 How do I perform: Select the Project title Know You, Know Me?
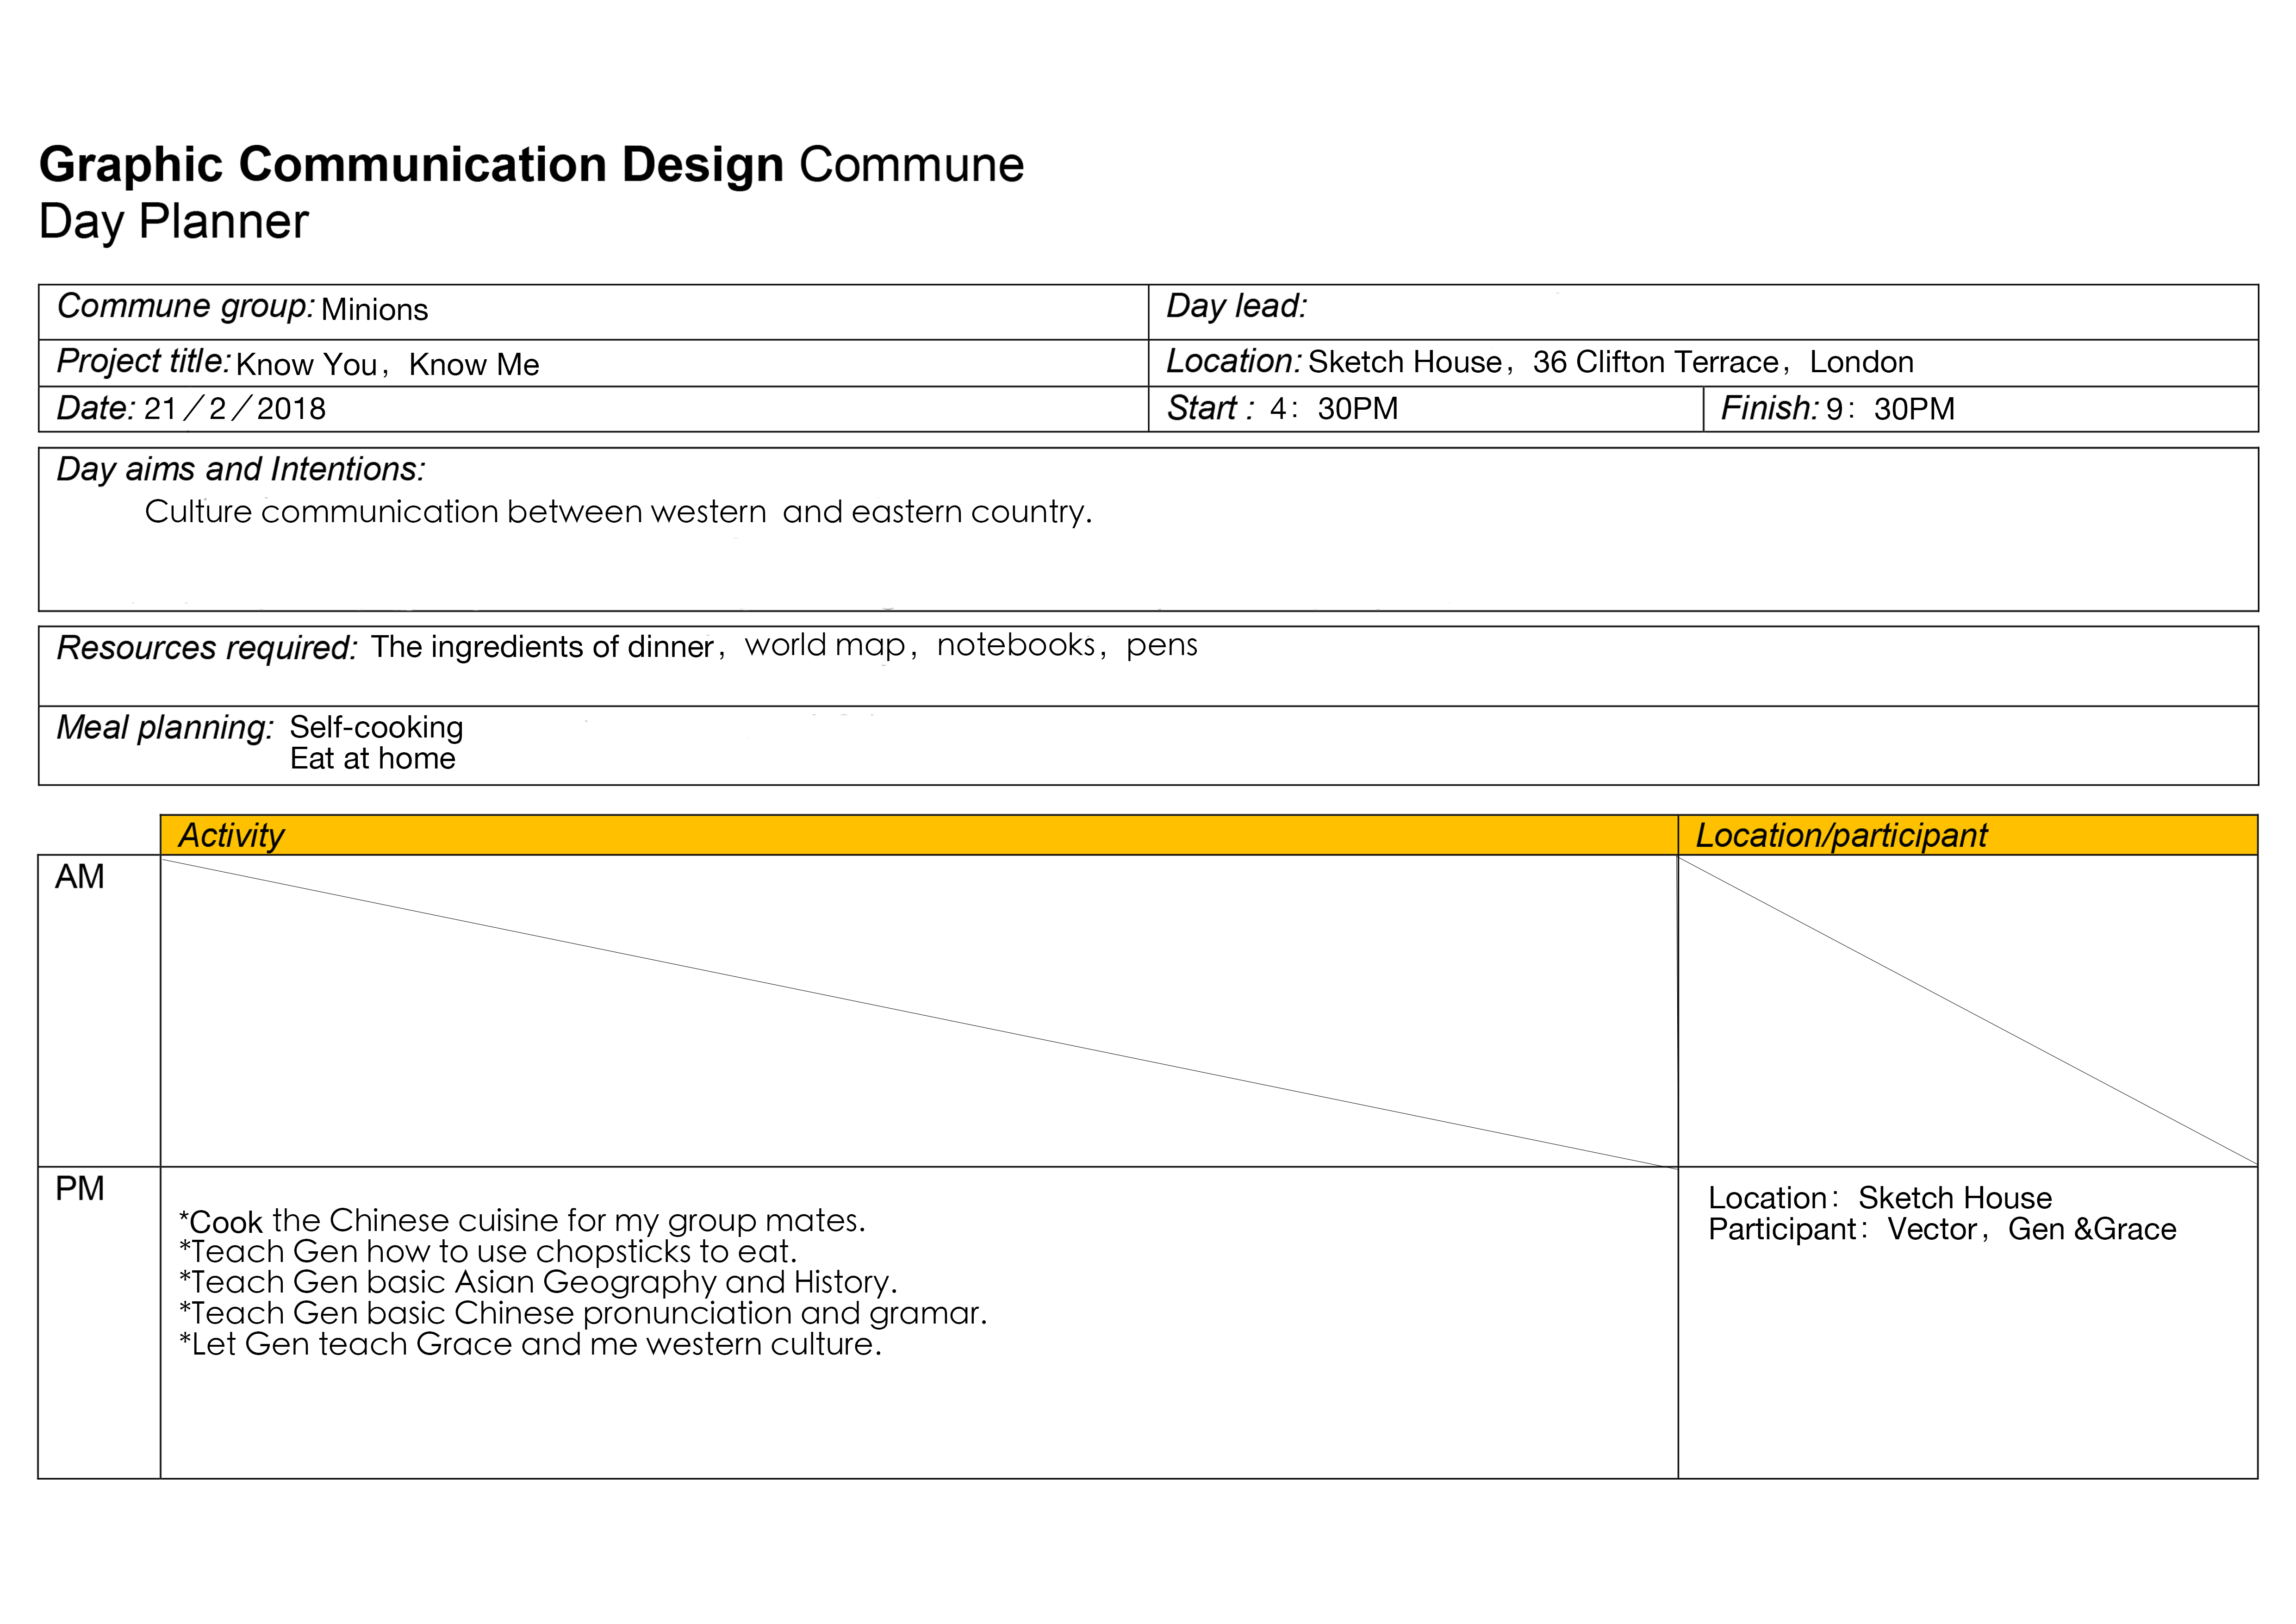point(388,364)
